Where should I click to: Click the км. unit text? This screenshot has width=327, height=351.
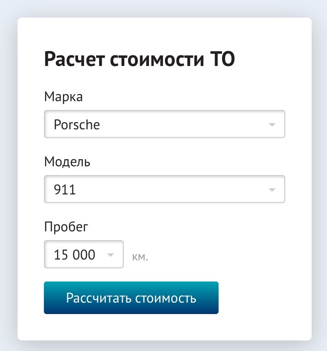tap(140, 257)
